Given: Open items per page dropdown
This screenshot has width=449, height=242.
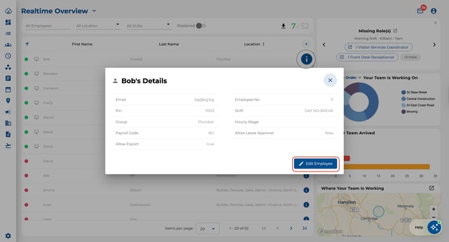Looking at the screenshot, I should pyautogui.click(x=208, y=229).
